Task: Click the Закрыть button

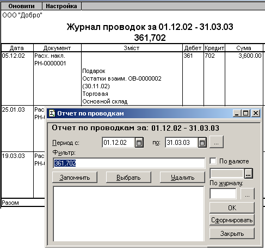Action: tap(232, 234)
